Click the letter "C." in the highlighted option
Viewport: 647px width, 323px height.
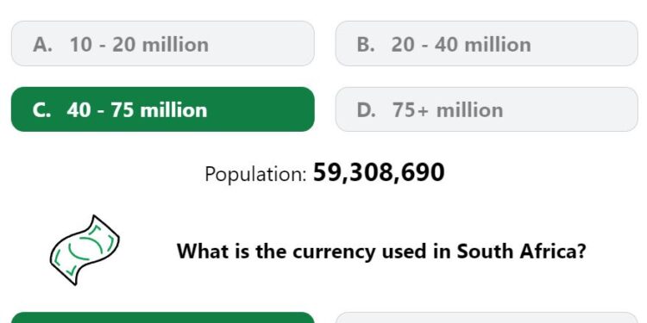(x=41, y=110)
